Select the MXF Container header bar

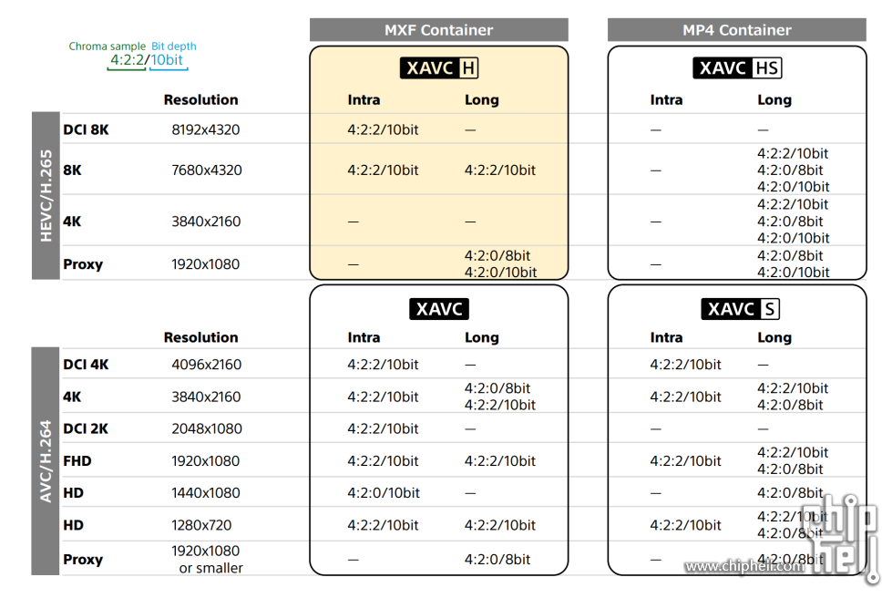pos(438,29)
